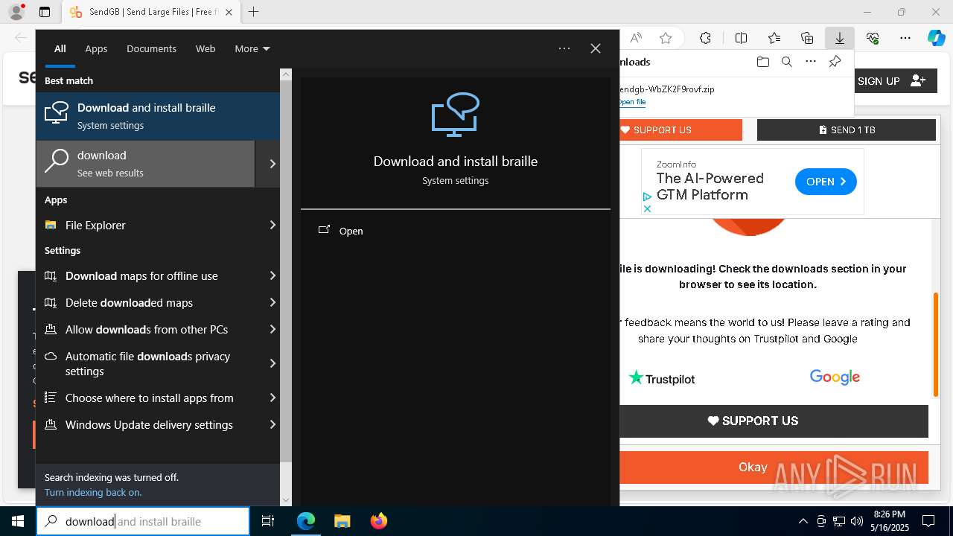Click the Trustpilot logo
953x536 pixels.
click(662, 378)
